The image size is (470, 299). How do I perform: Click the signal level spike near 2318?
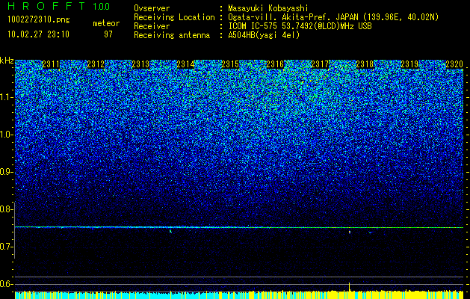click(349, 286)
